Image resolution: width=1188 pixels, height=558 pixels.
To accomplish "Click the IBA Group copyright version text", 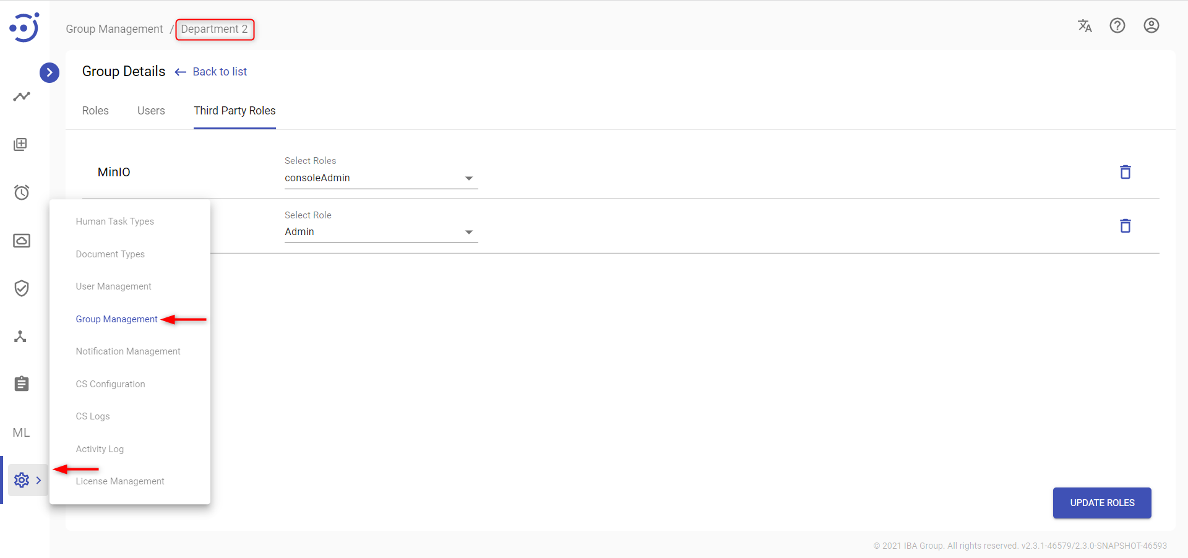I will 1020,546.
